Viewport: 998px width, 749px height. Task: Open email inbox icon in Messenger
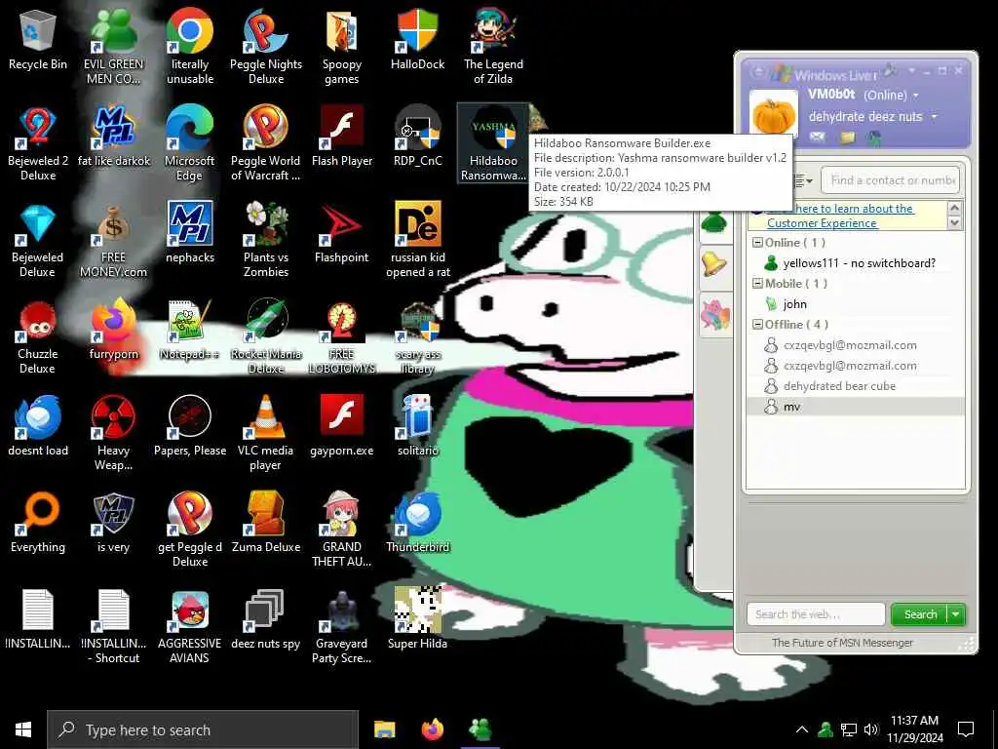tap(818, 137)
